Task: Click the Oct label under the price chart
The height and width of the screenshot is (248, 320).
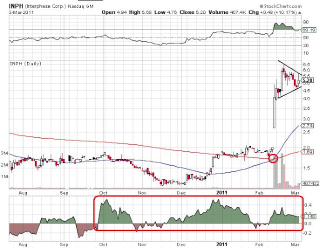Action: [103, 193]
